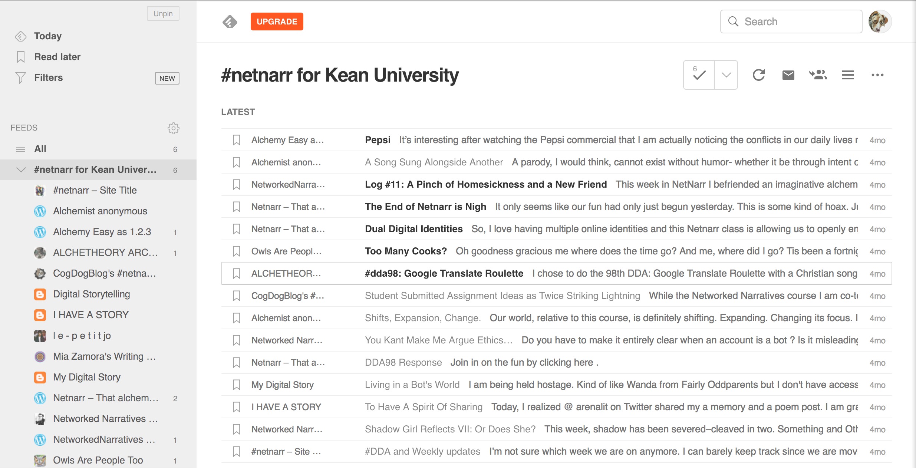
Task: Click the Unpin sidebar button
Action: click(x=163, y=14)
